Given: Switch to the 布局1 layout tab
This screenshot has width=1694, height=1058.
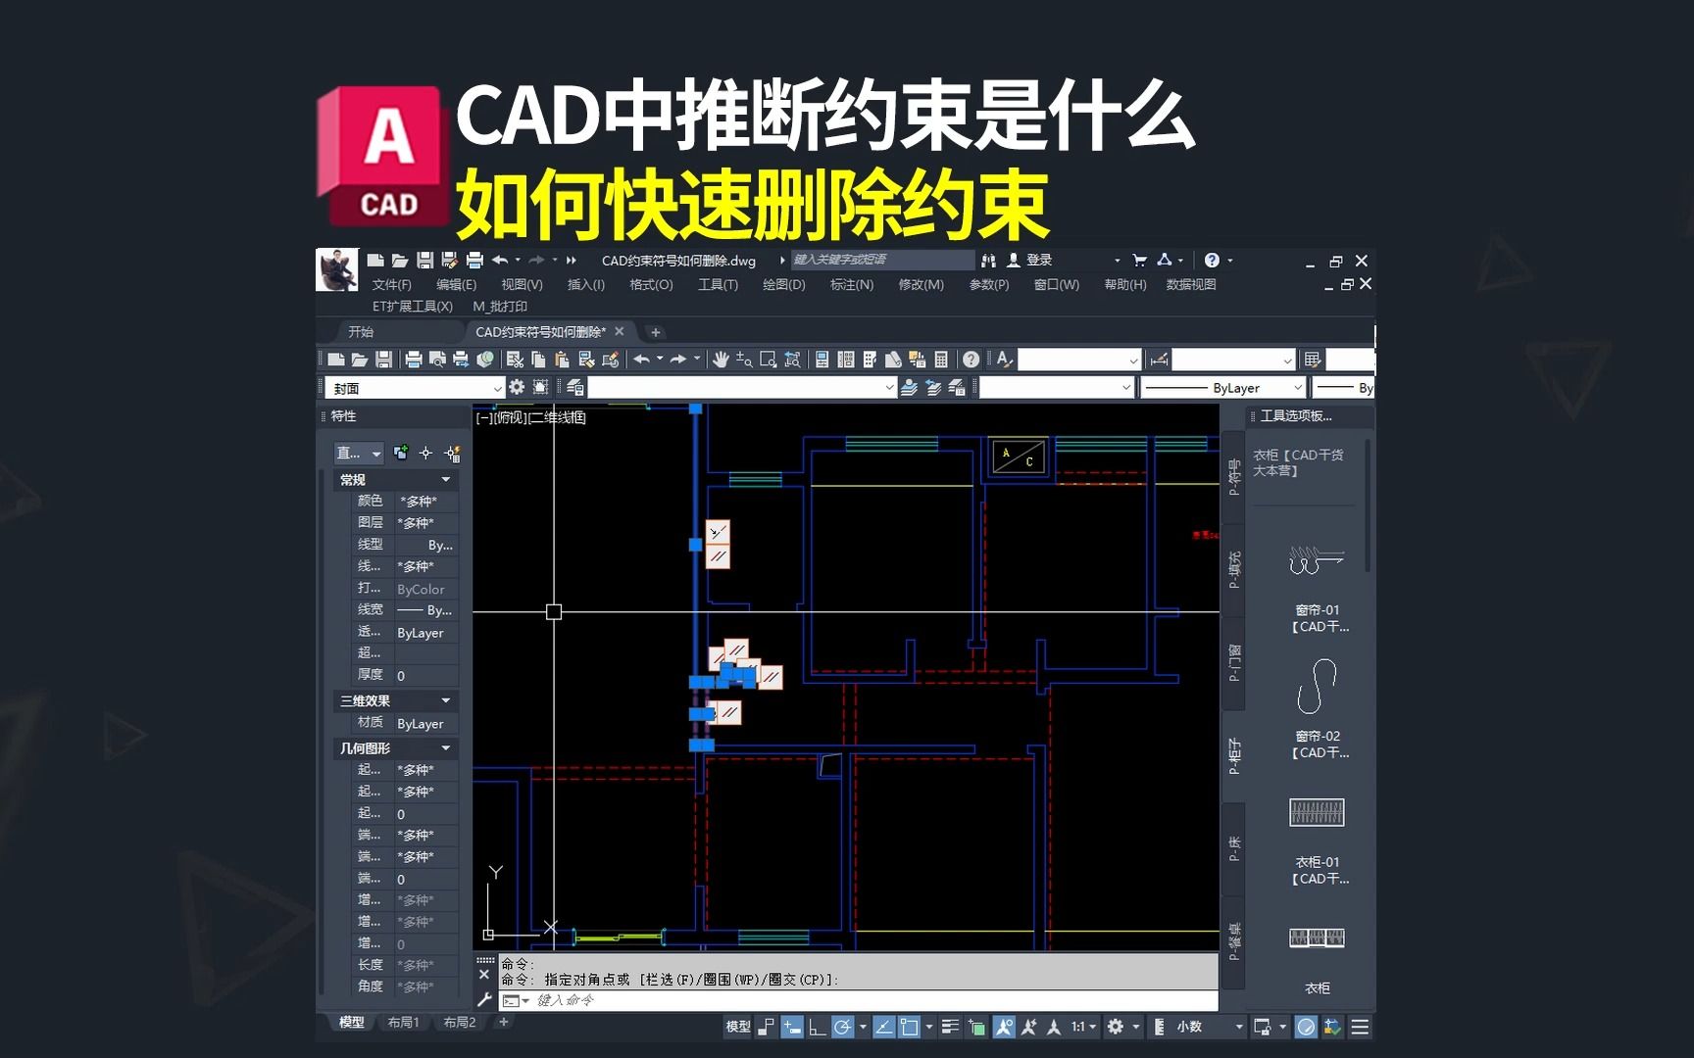Looking at the screenshot, I should [403, 1023].
